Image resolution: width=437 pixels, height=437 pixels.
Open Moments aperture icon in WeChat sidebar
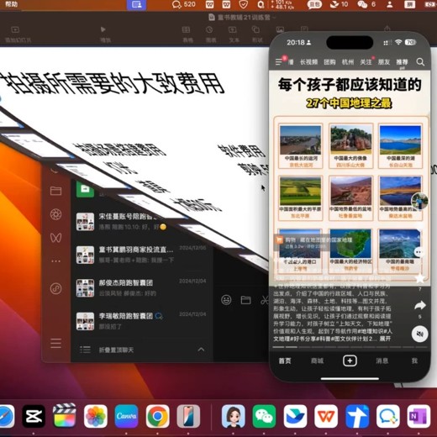pyautogui.click(x=55, y=214)
